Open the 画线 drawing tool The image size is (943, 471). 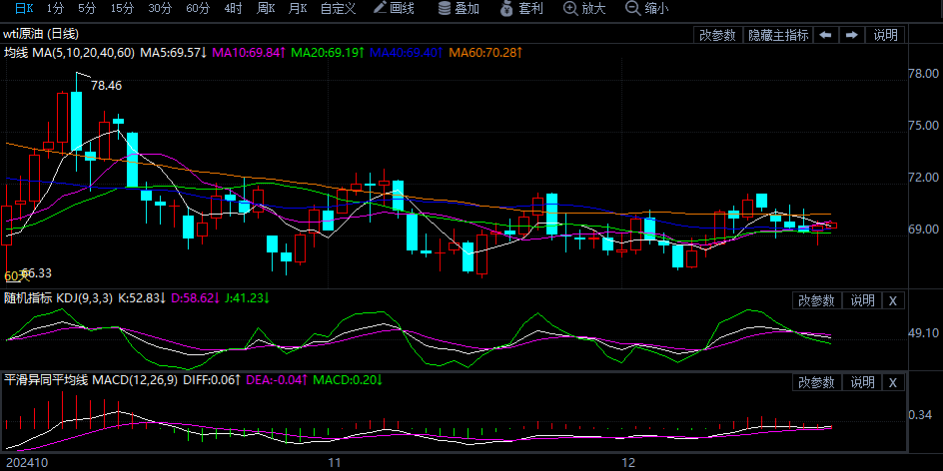[x=393, y=9]
